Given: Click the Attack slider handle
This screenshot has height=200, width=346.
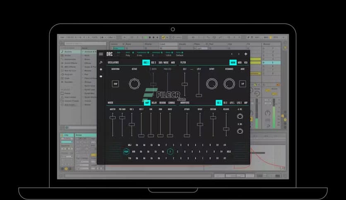Looking at the screenshot, I should click(187, 136).
